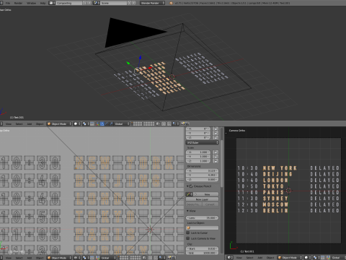Open Object Mode dropdown in top viewport header
The width and height of the screenshot is (346, 260).
(x=59, y=123)
